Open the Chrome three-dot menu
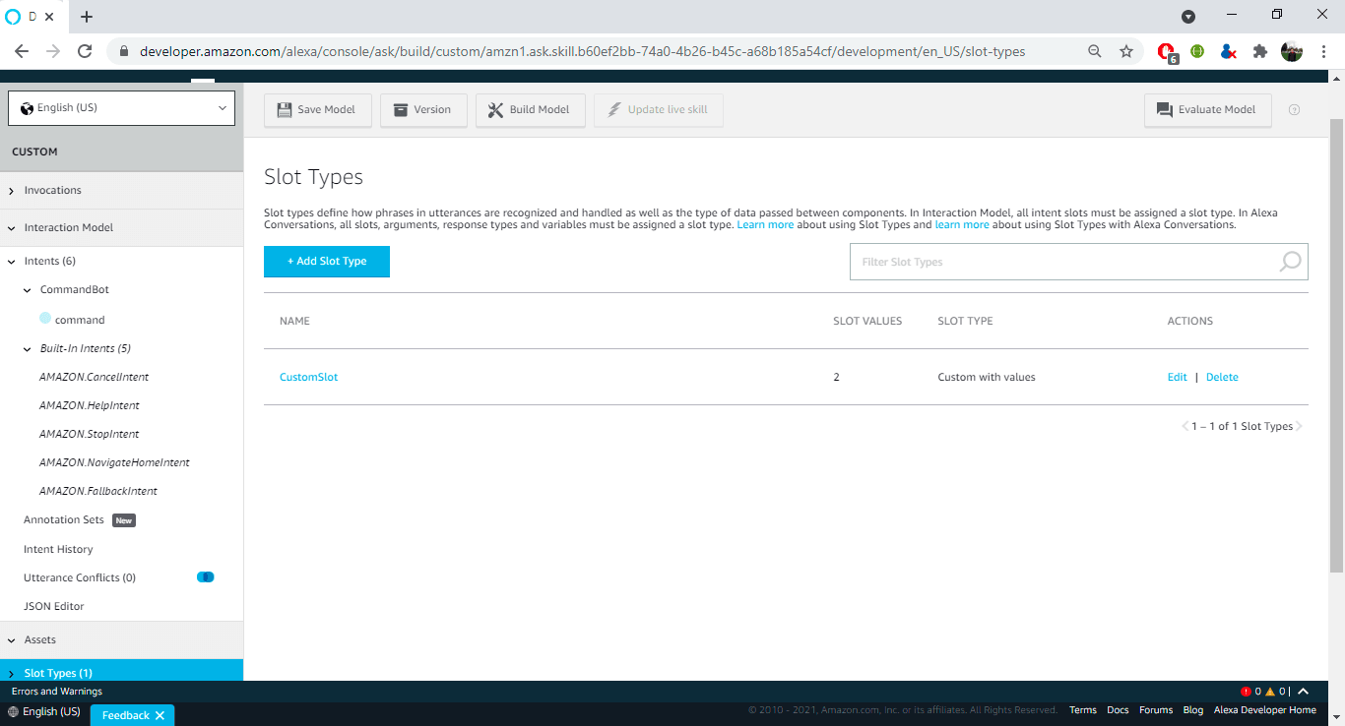 (x=1323, y=51)
